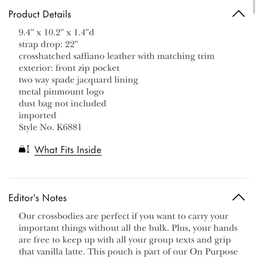This screenshot has width=257, height=257.
Task: Open the What Fits Inside link
Action: tap(68, 150)
